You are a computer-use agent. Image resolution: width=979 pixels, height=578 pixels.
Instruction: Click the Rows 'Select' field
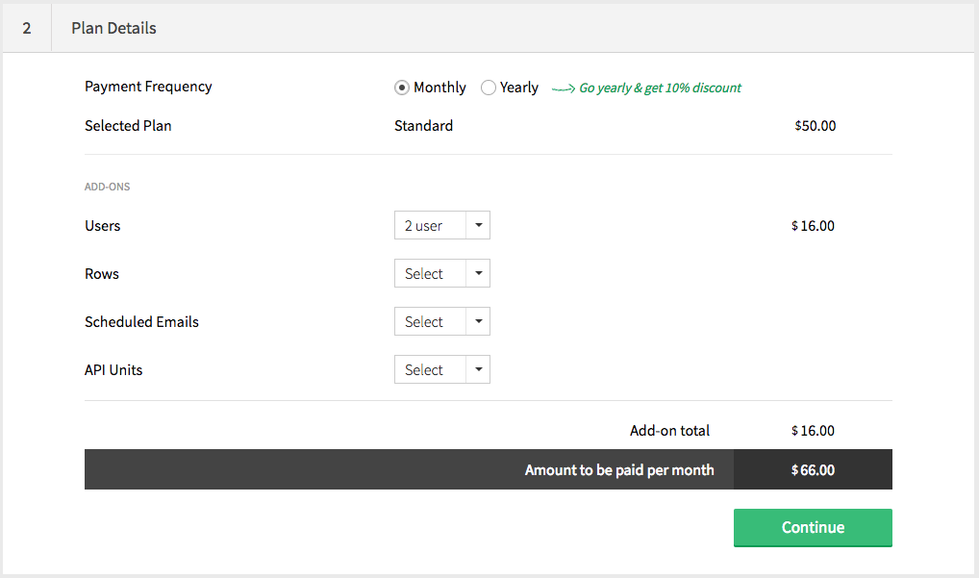pos(430,274)
